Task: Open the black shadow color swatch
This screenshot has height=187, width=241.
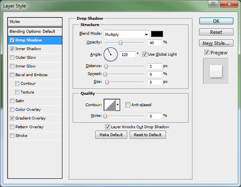Action: tap(157, 34)
